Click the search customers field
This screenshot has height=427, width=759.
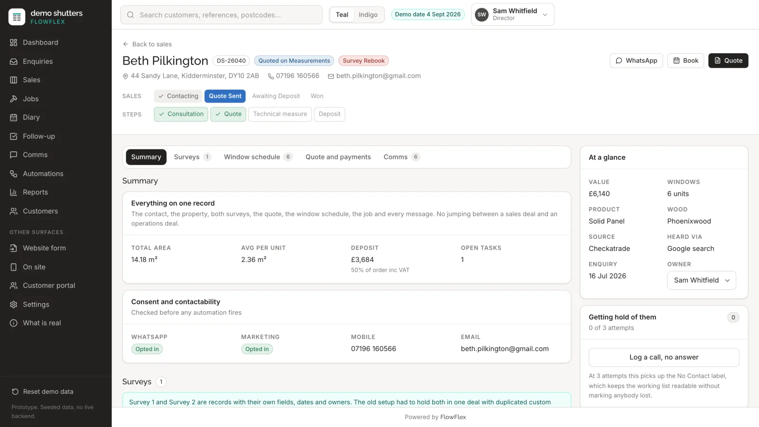[221, 15]
